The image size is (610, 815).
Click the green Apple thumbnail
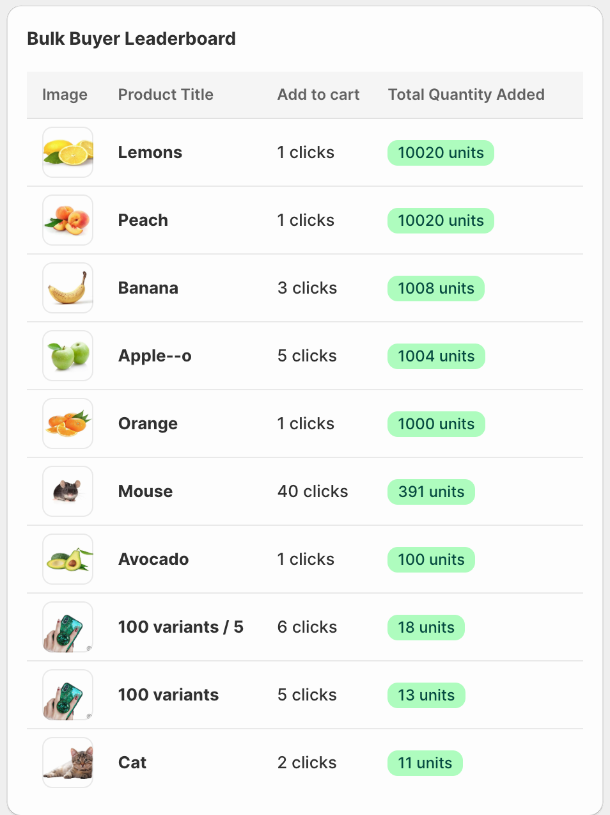coord(68,356)
